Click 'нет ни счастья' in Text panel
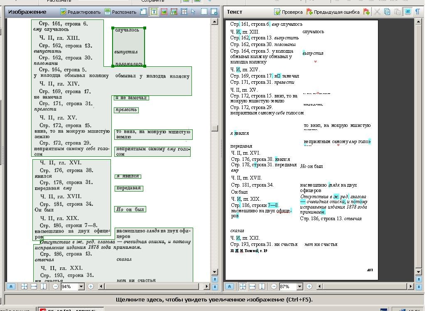The image size is (427, 311). point(321,244)
